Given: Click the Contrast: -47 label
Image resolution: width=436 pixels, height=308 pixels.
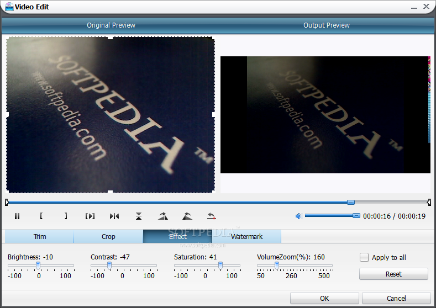Looking at the screenshot, I should [x=110, y=257].
